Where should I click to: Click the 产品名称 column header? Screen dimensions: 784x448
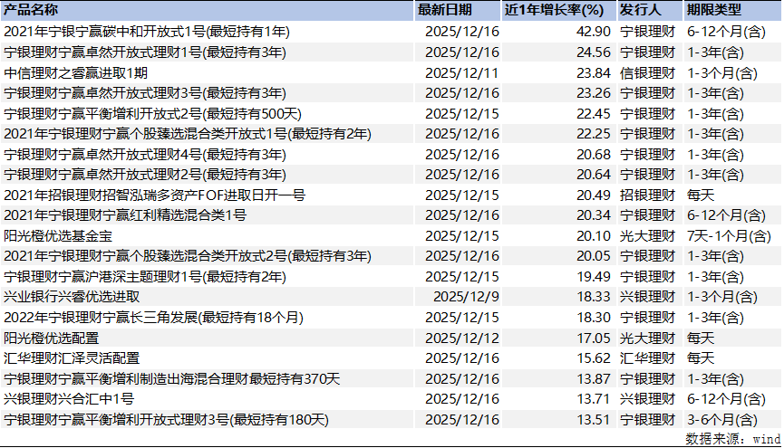click(x=31, y=10)
